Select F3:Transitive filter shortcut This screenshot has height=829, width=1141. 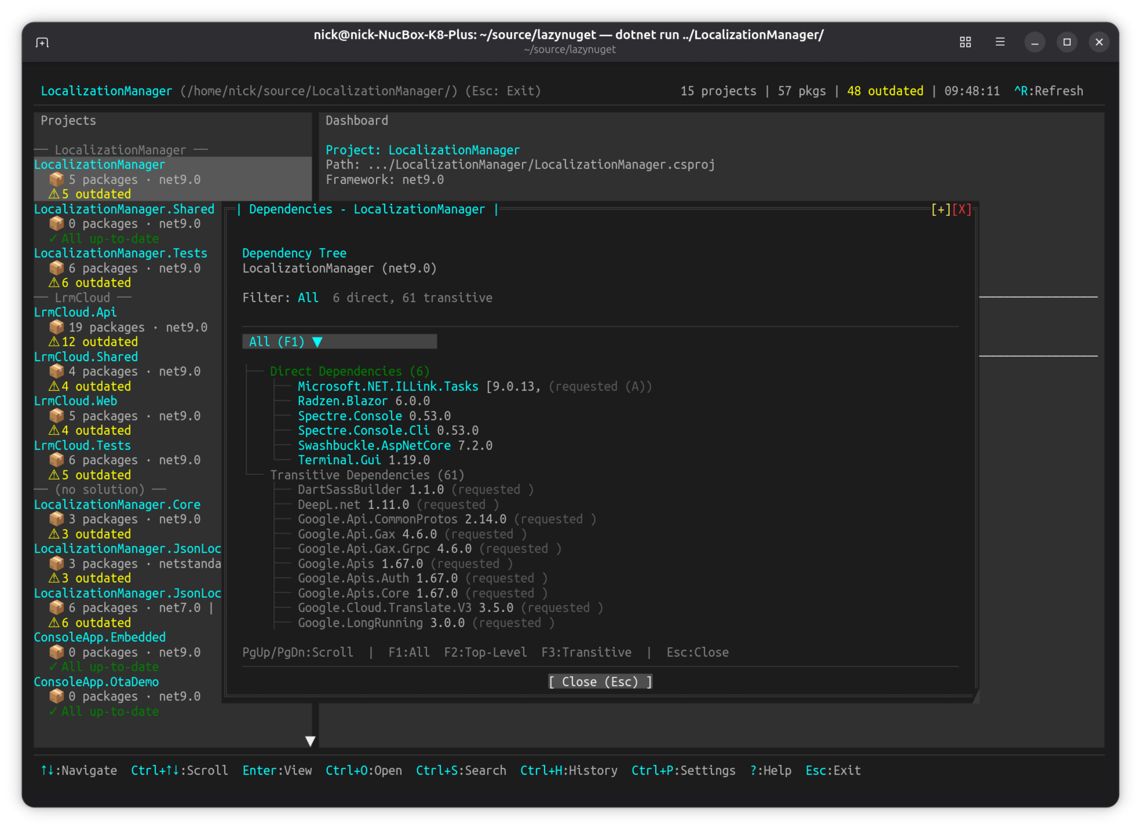pyautogui.click(x=586, y=653)
